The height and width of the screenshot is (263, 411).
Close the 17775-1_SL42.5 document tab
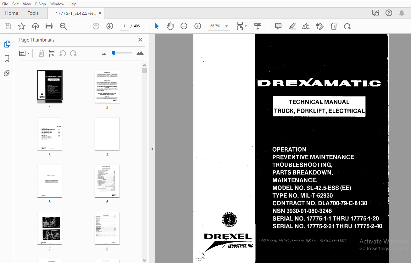(100, 13)
